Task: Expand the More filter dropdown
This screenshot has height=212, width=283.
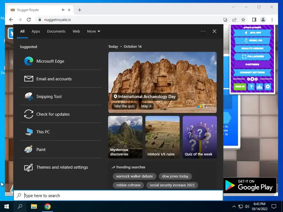Action: click(93, 31)
